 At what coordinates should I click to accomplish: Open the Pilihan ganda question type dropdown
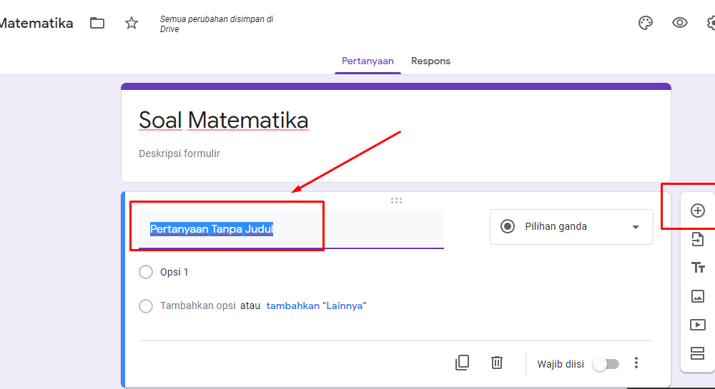571,226
